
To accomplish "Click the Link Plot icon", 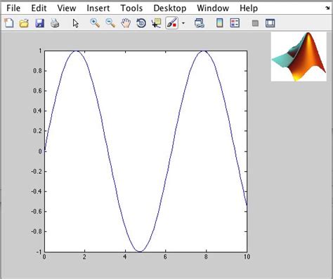I will click(x=200, y=23).
